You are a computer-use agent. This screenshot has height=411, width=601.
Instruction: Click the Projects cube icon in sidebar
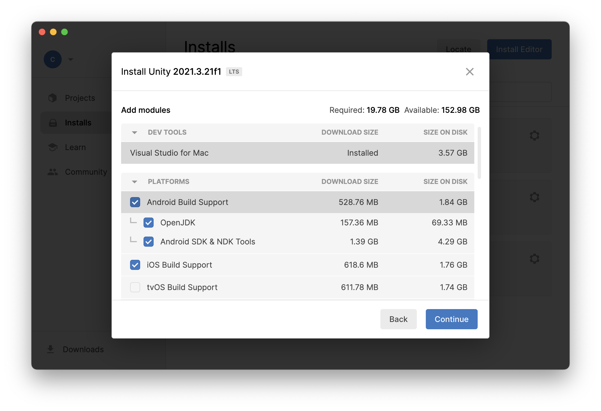(x=53, y=98)
